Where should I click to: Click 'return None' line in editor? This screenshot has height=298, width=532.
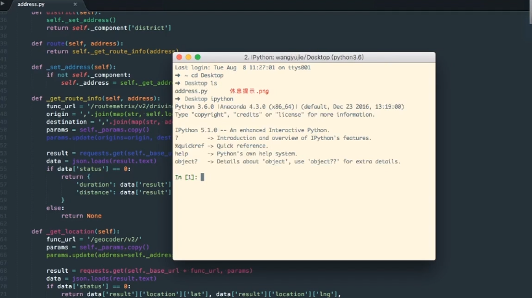point(82,216)
